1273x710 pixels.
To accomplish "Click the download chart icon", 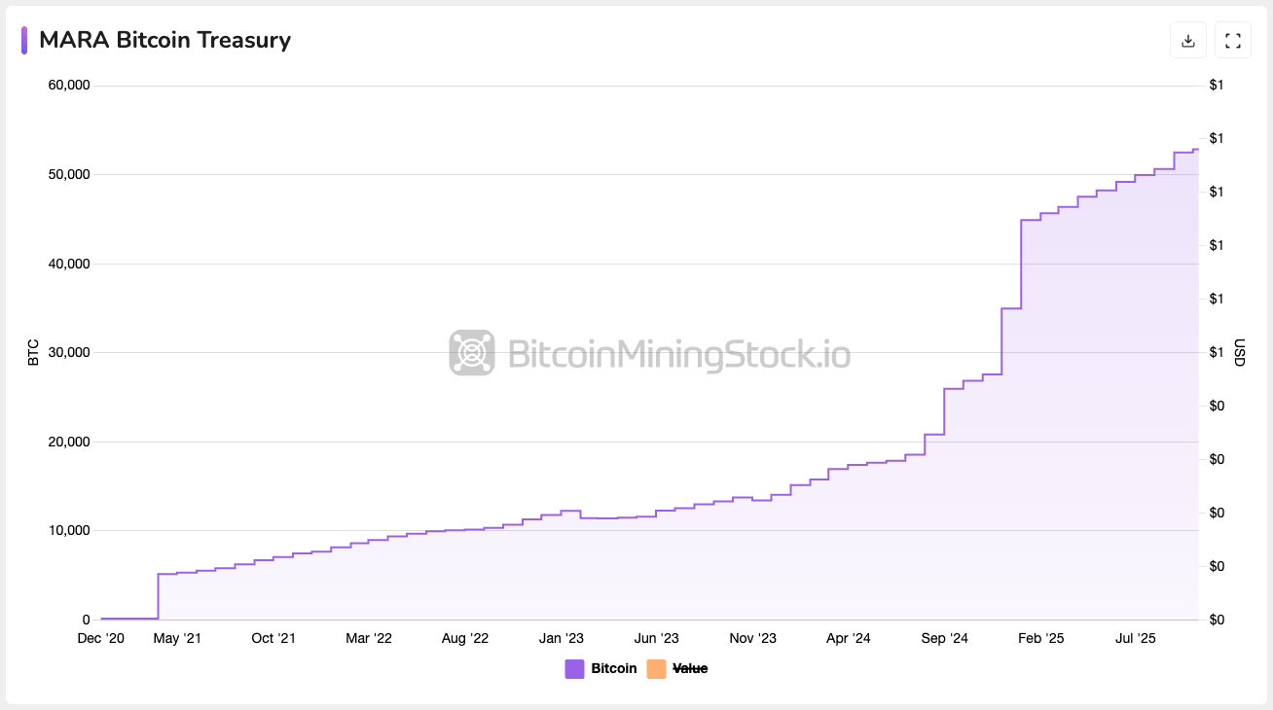I will click(x=1187, y=40).
